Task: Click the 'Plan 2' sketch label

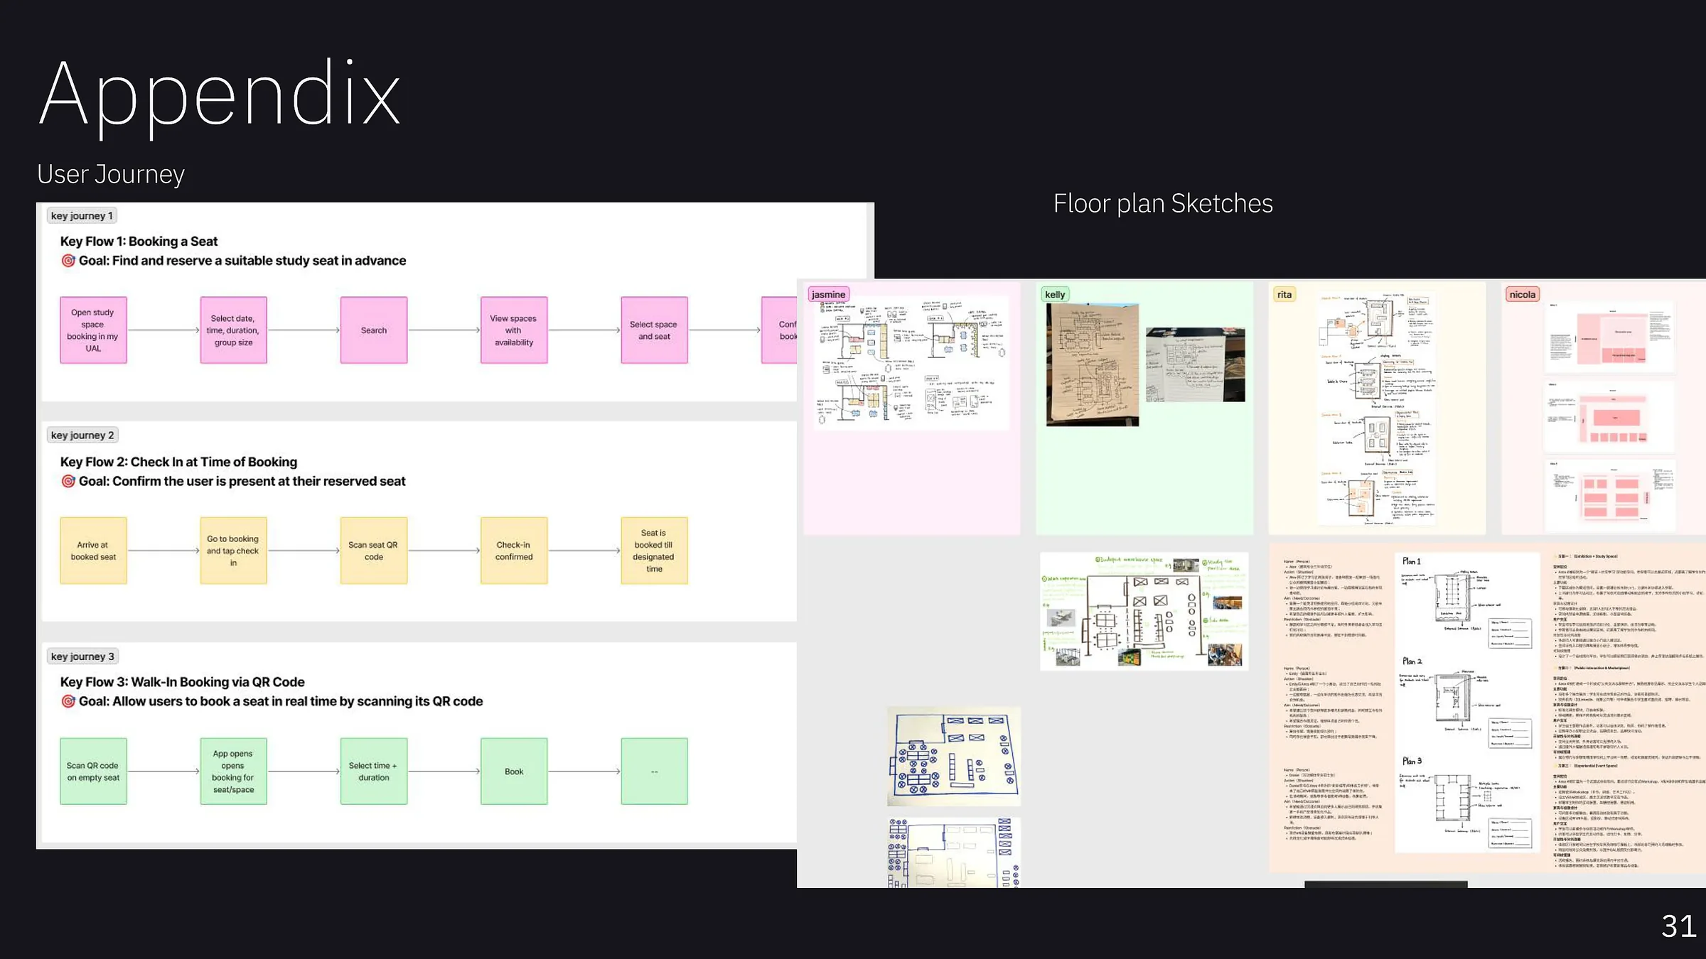Action: [1412, 661]
